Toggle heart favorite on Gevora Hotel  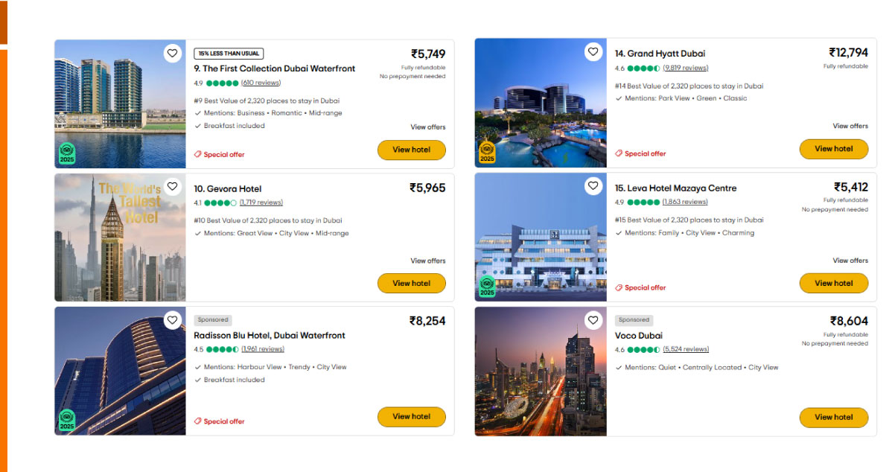(x=172, y=186)
